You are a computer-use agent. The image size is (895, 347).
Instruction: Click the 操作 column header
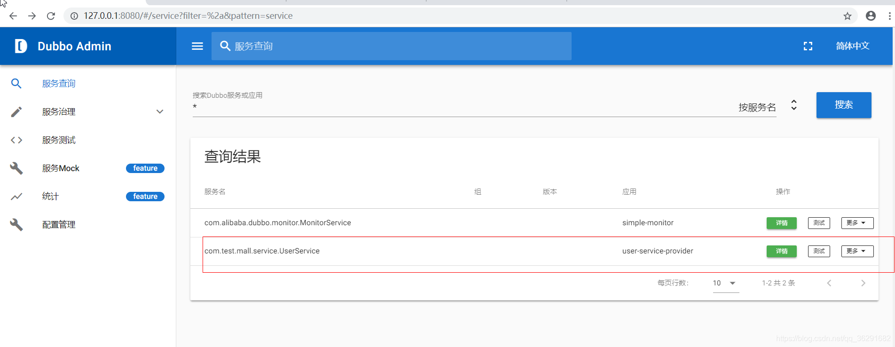point(783,192)
